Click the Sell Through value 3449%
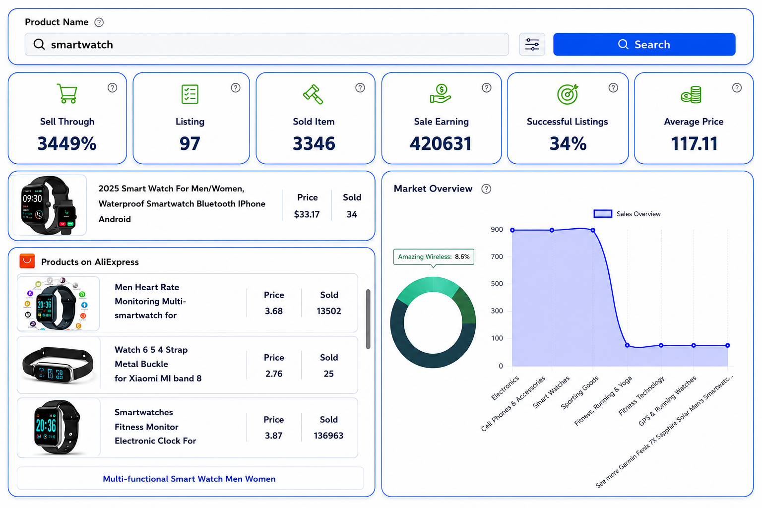The image size is (762, 508). pyautogui.click(x=67, y=144)
